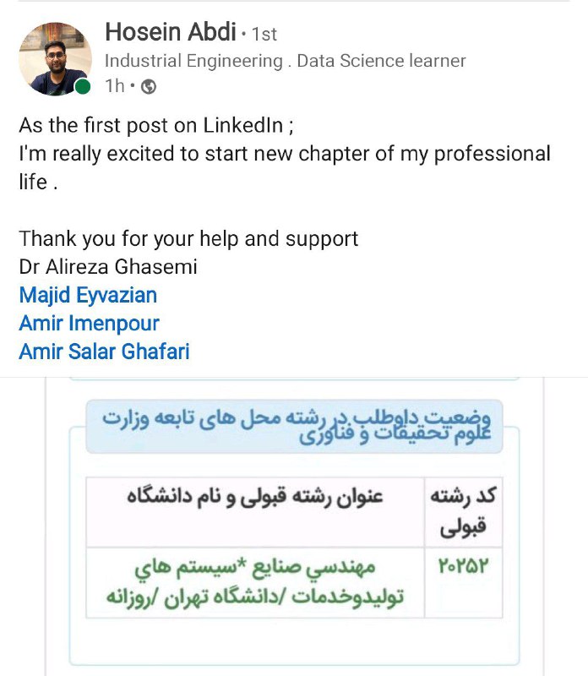Click the green accepted major and university text
Screen dimensions: 588x676
click(x=255, y=582)
